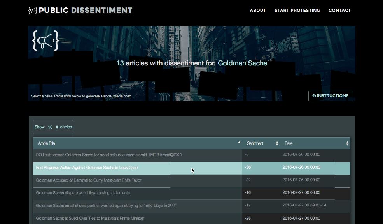Click date 2016-07-27 09:39:00-04
The image size is (383, 224).
[304, 205]
